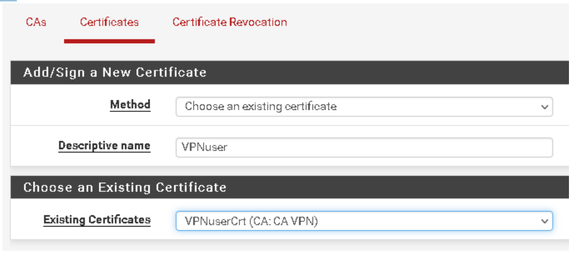This screenshot has width=580, height=261.
Task: Select the 'VPNuserCrt (CA: CA VPN)' value
Action: [x=251, y=222]
